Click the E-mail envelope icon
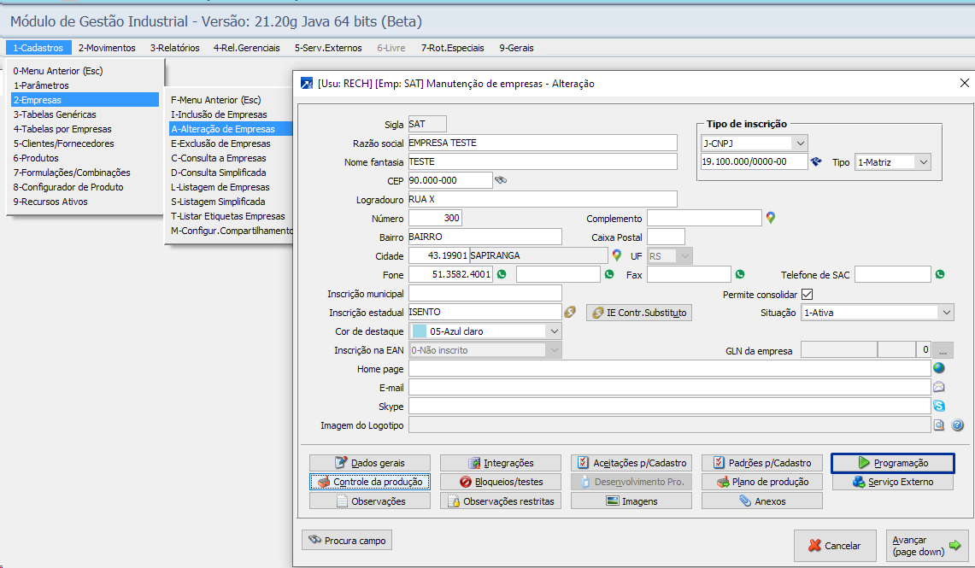This screenshot has height=568, width=975. [x=939, y=387]
